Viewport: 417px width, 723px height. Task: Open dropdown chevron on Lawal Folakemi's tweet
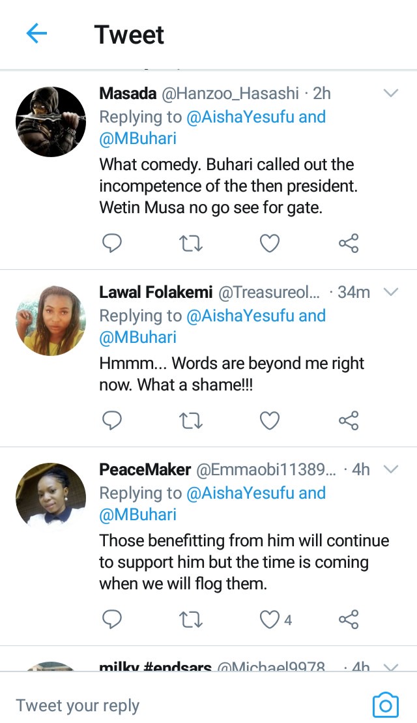pos(391,292)
